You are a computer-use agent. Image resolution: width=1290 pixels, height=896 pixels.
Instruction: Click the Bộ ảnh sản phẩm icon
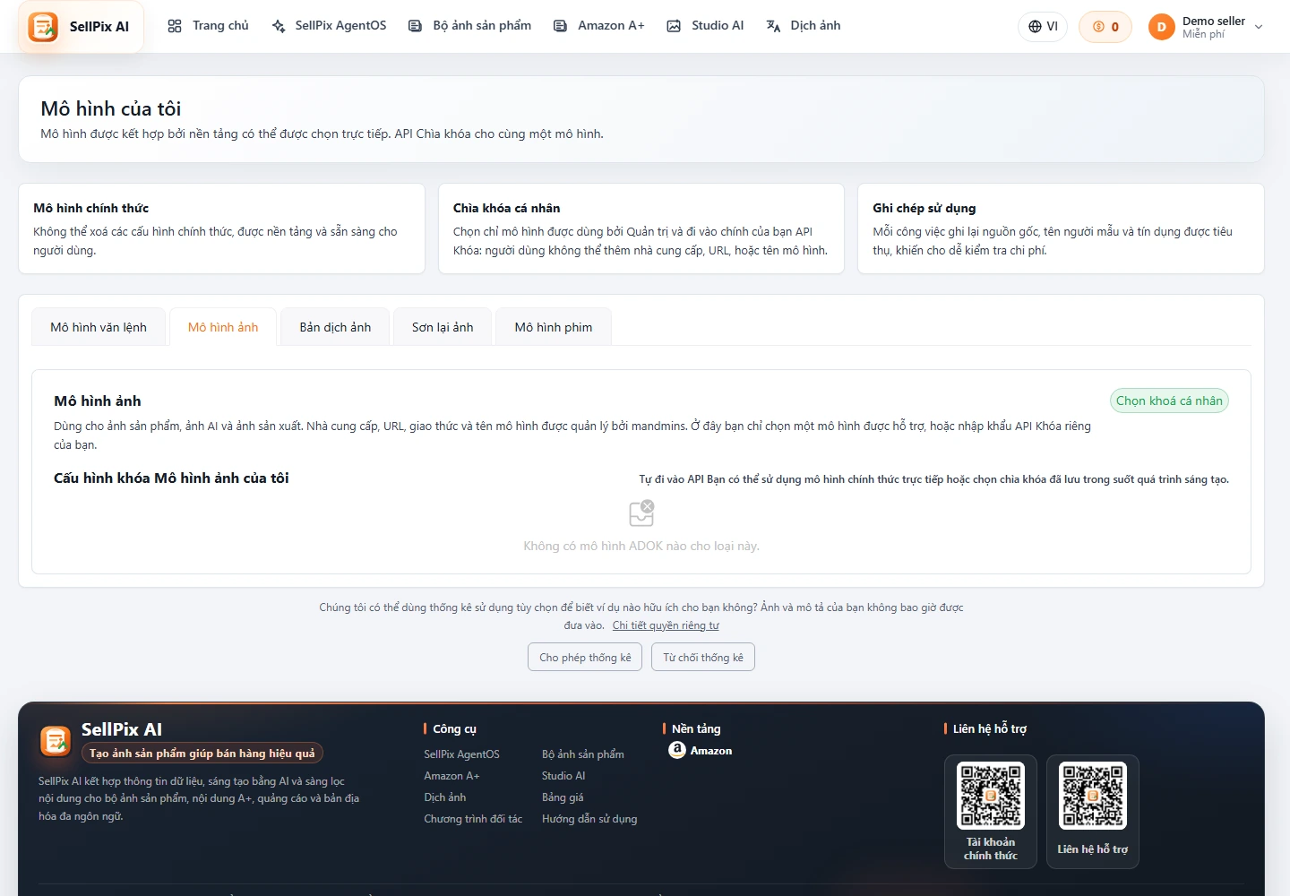[x=415, y=26]
